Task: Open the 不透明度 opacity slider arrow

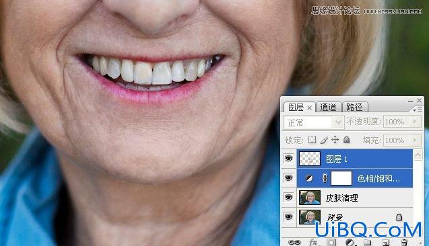Action: point(415,121)
